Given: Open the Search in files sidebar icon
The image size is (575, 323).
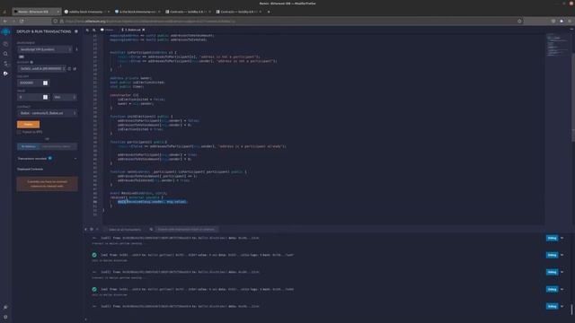Looking at the screenshot, I should tap(5, 54).
